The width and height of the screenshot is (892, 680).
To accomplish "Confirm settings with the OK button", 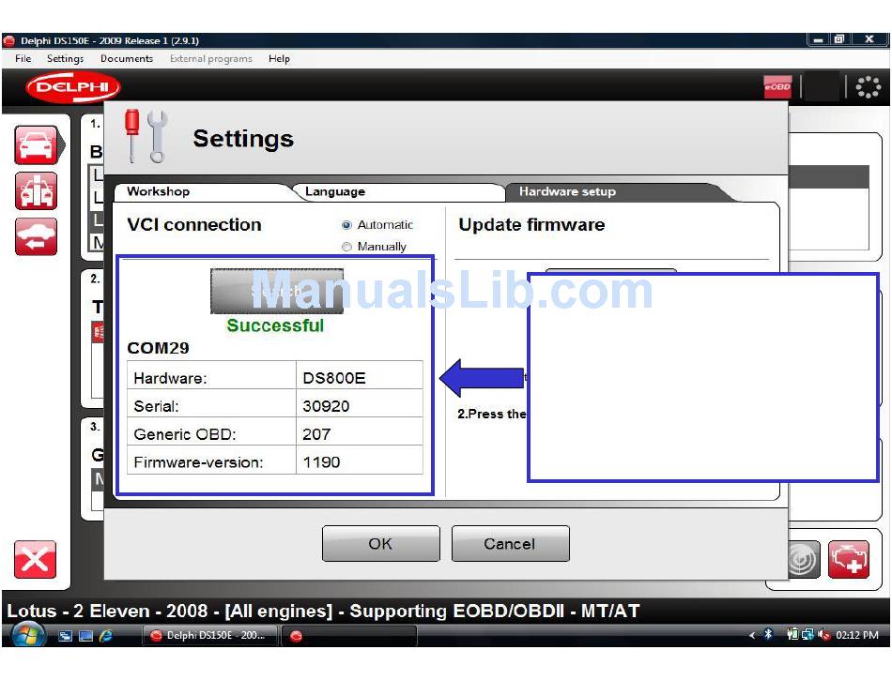I will [380, 544].
